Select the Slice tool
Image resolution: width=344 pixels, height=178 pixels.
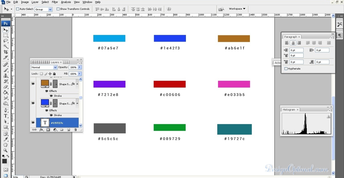click(6, 57)
